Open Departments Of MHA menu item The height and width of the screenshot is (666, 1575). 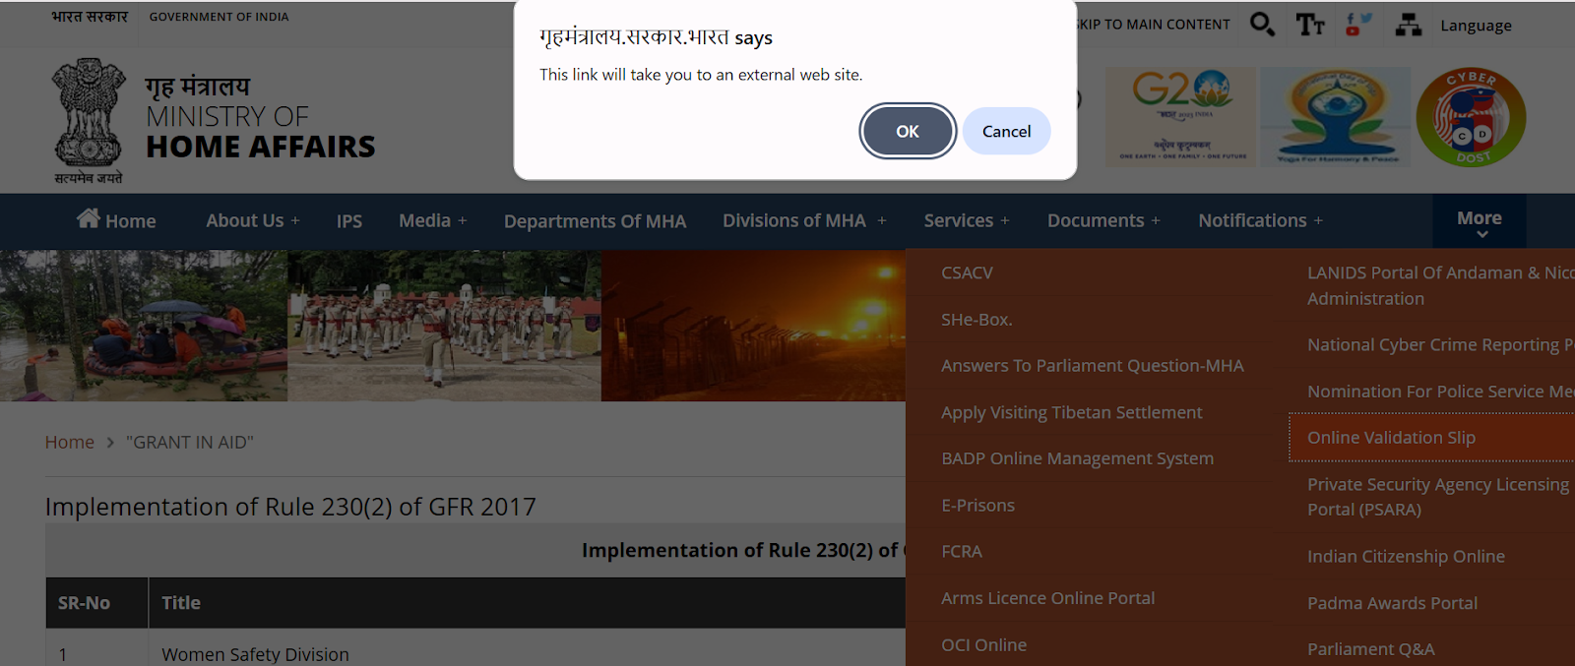coord(596,221)
